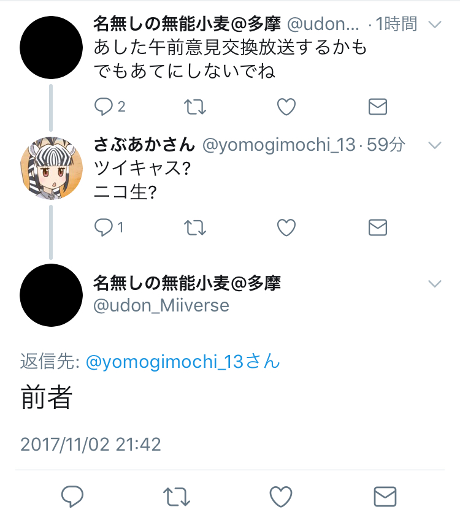
Task: View さぶあかさん's zebra-girl avatar
Action: (x=51, y=168)
